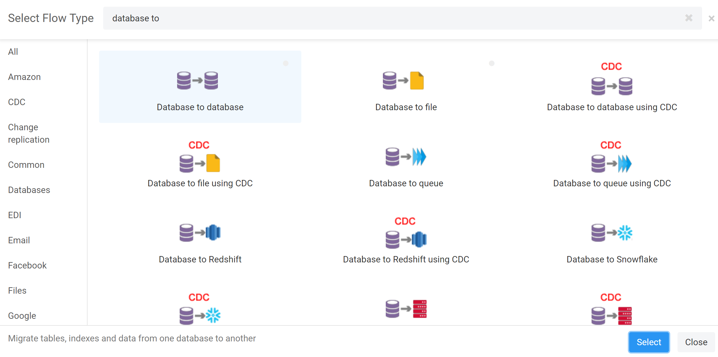Clear the search text with the X icon

pos(689,18)
